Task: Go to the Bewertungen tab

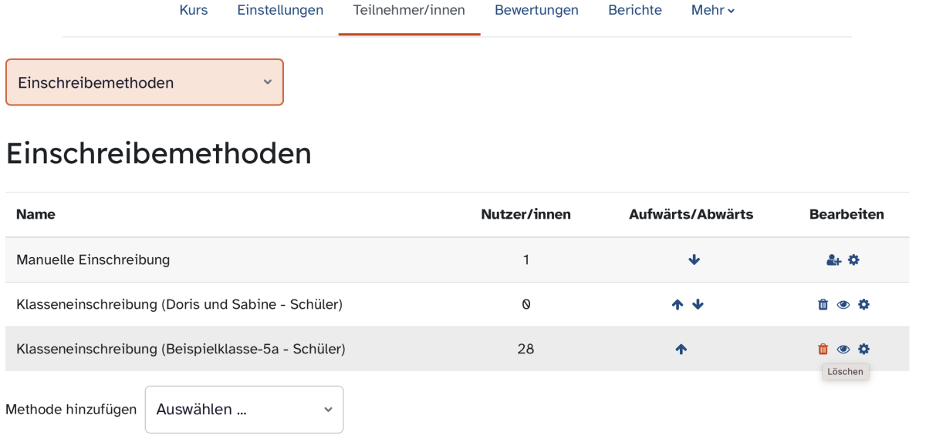Action: click(x=536, y=11)
